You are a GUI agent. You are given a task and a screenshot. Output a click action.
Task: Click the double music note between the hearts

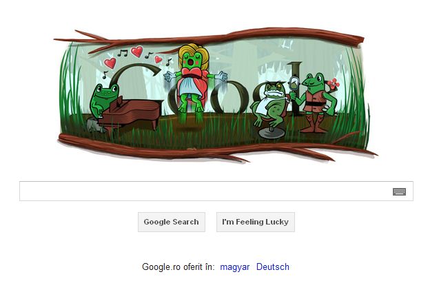(123, 52)
